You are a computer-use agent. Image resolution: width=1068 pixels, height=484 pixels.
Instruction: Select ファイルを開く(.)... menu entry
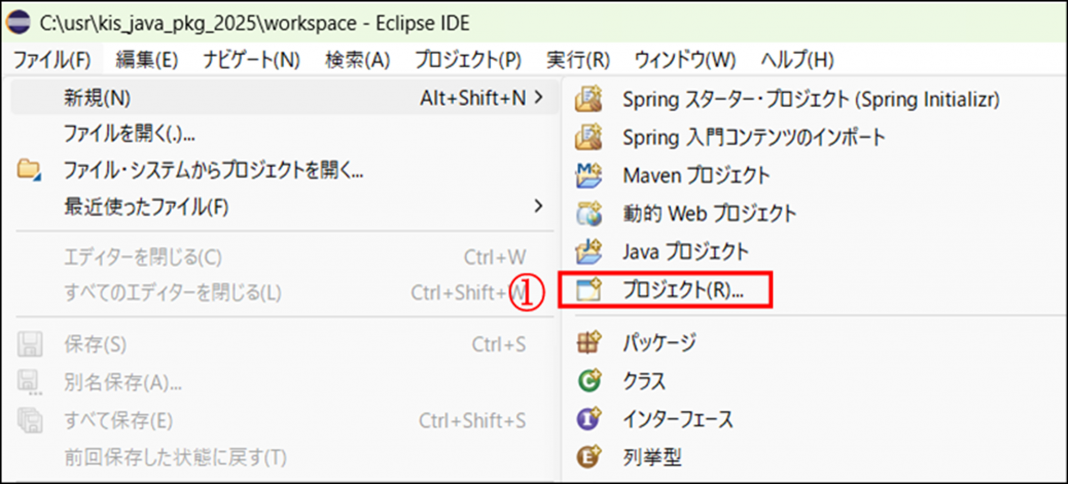129,134
